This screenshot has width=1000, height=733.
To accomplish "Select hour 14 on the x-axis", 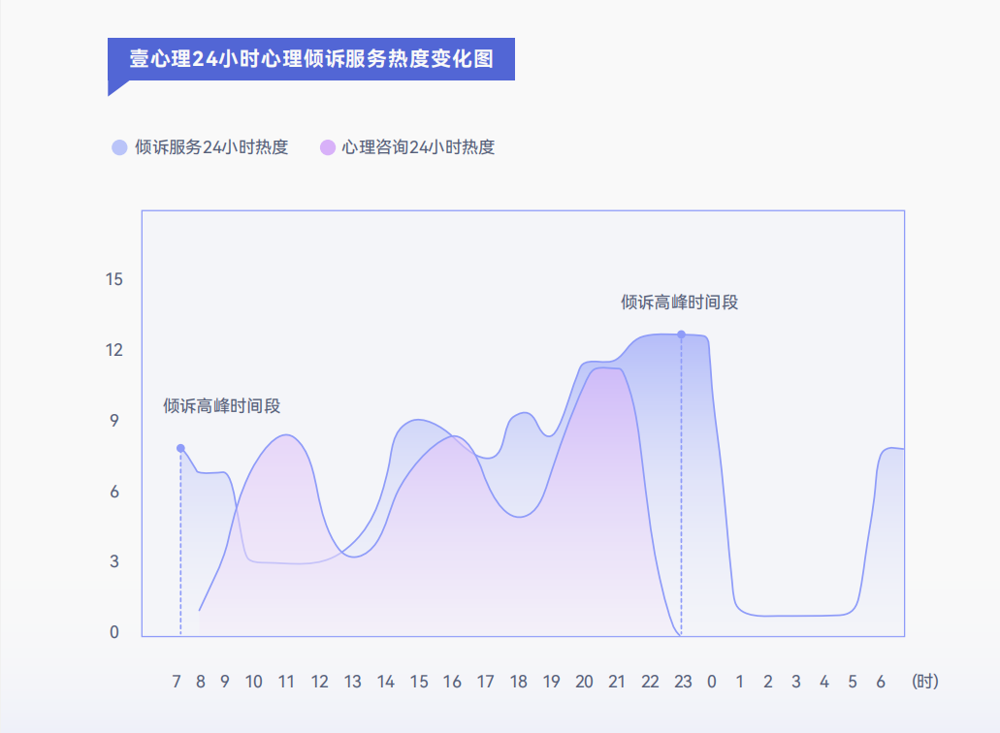I will point(386,682).
